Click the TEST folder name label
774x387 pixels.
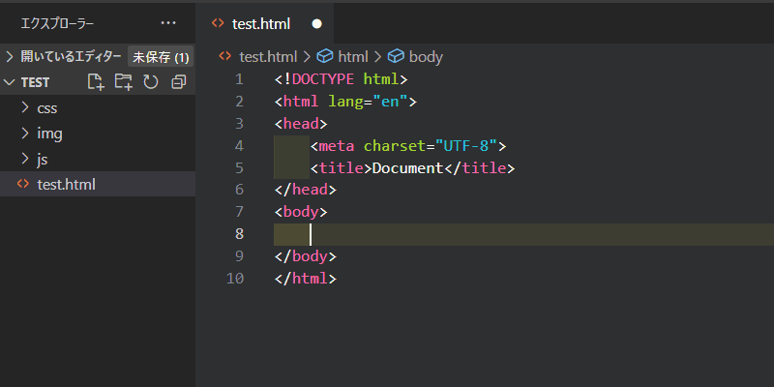(x=36, y=82)
